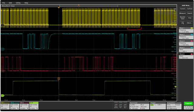Viewport: 194px width, 112px height.
Task: Click the Meas 2 cyan channel indicator
Action: pyautogui.click(x=192, y=35)
